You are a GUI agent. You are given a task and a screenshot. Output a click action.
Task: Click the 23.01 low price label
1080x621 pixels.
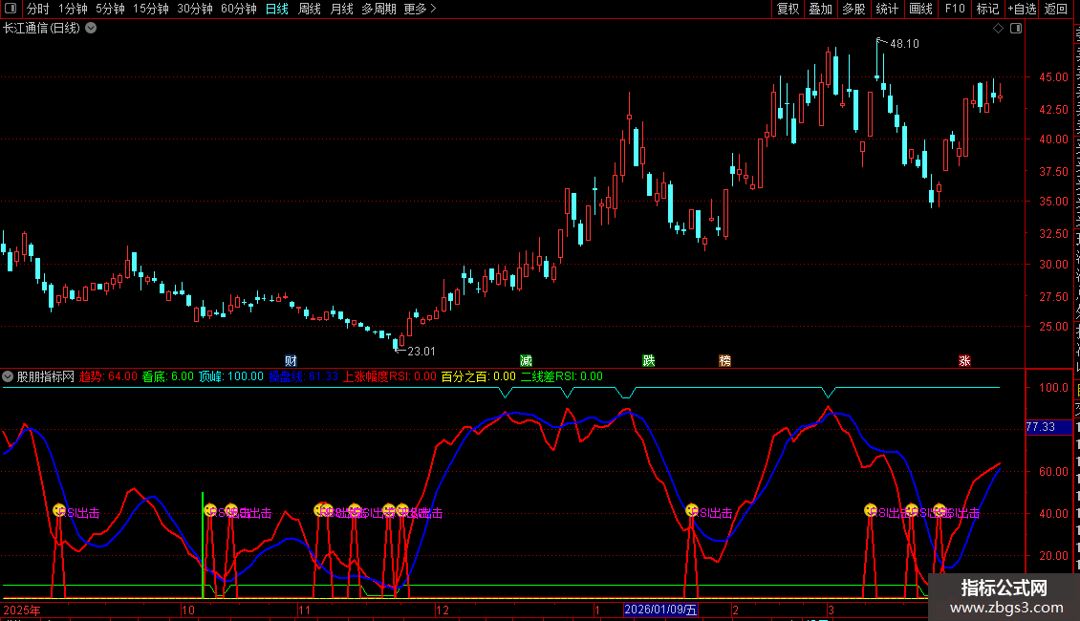(421, 352)
